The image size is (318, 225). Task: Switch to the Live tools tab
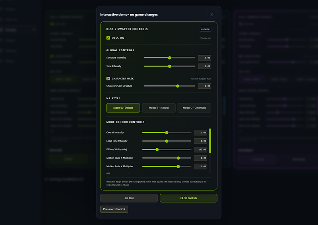(129, 198)
